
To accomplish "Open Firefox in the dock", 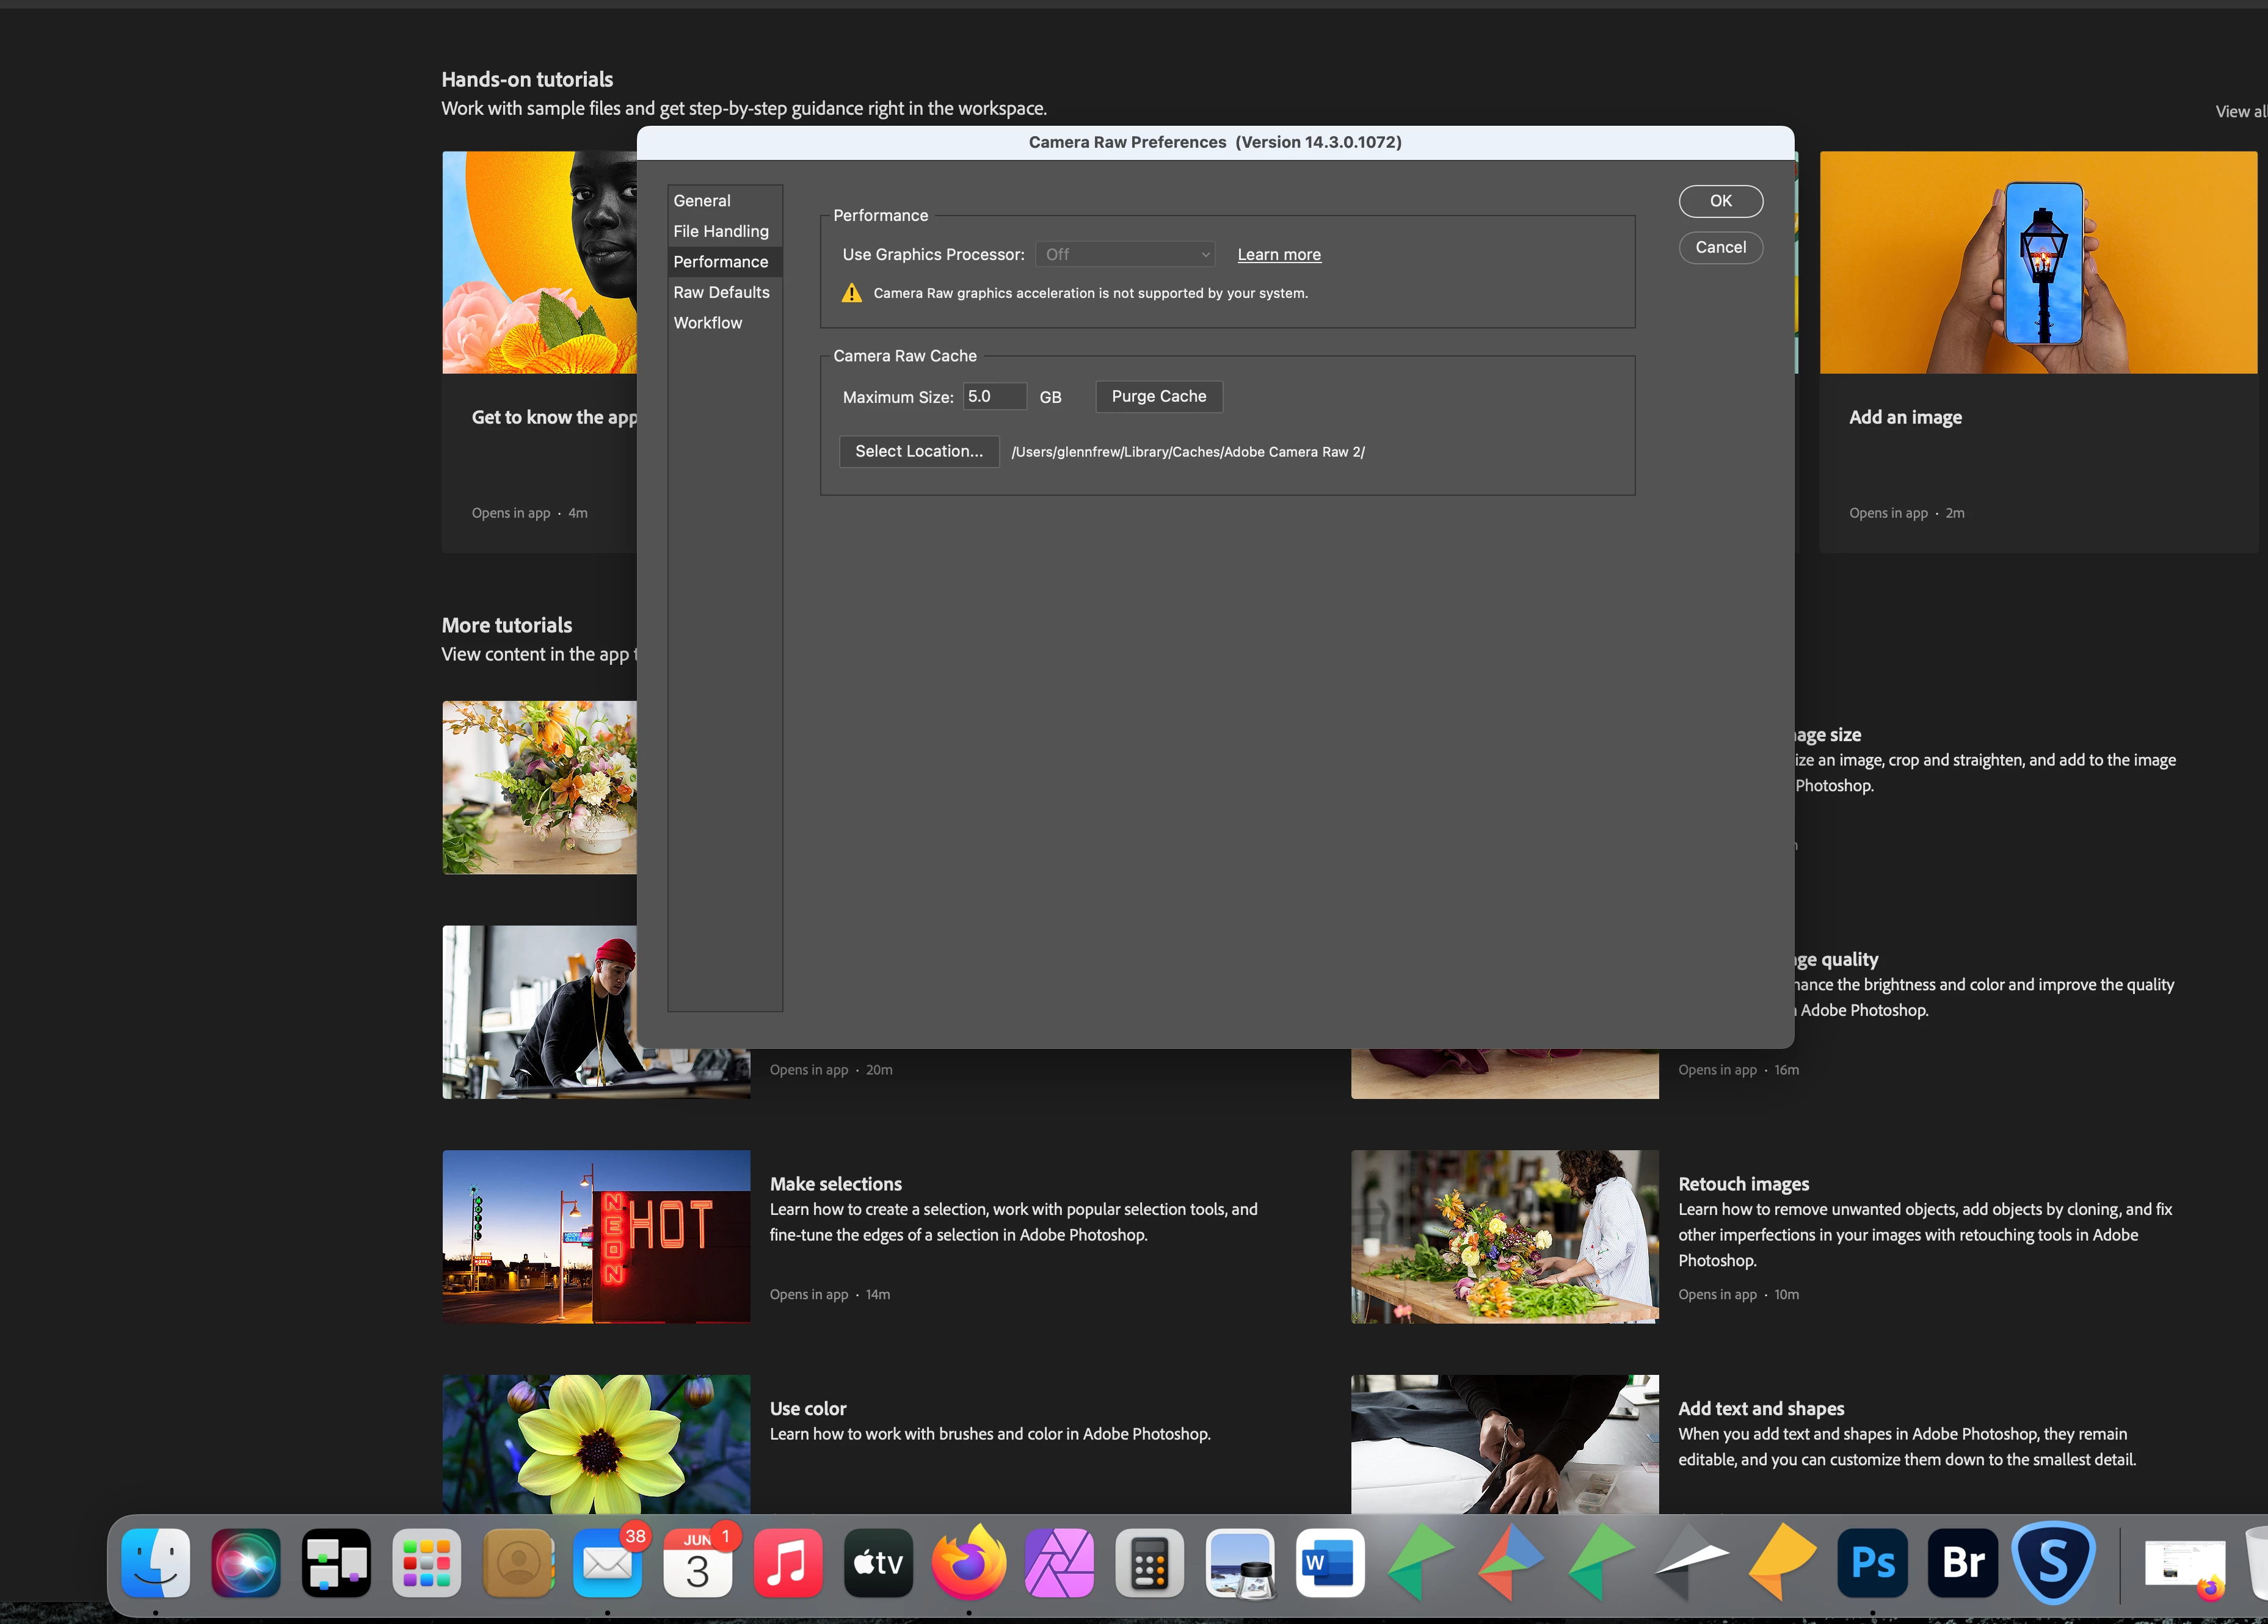I will tap(968, 1562).
